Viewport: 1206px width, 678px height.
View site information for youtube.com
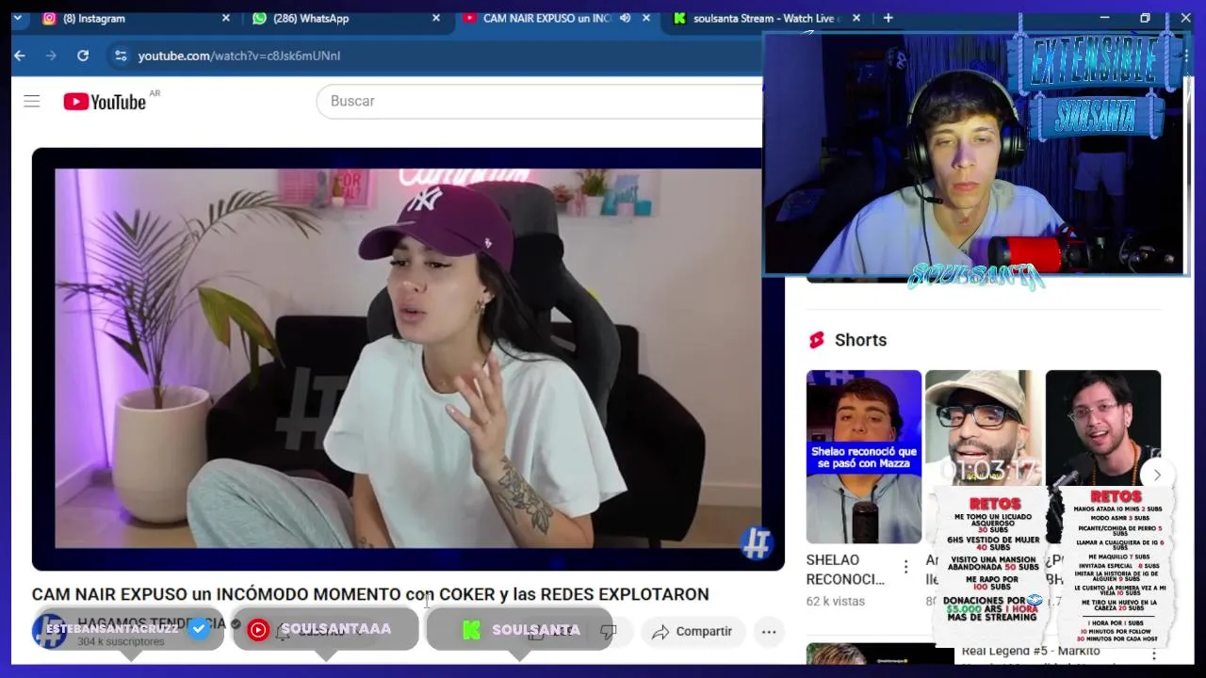(x=121, y=56)
